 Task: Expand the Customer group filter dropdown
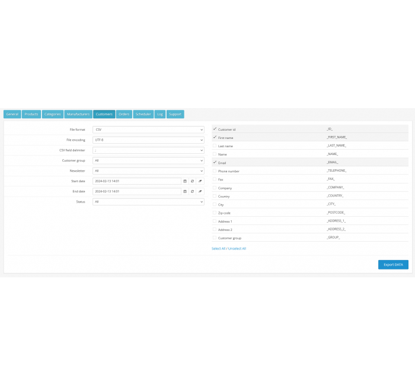(x=148, y=161)
